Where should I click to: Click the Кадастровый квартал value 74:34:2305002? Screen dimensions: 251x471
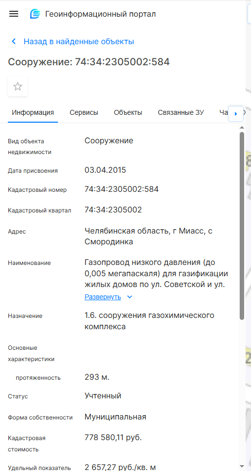(x=113, y=209)
